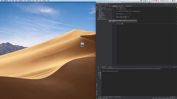This screenshot has height=99, width=177.
Task: Click the Wi-Fi icon in menu bar
Action: (x=154, y=1)
